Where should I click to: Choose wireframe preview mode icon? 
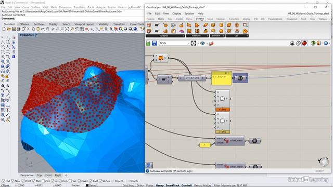[298, 43]
